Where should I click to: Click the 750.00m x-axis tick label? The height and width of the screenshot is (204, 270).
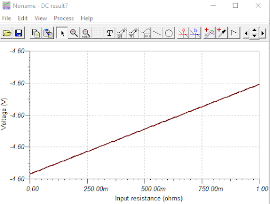click(210, 189)
